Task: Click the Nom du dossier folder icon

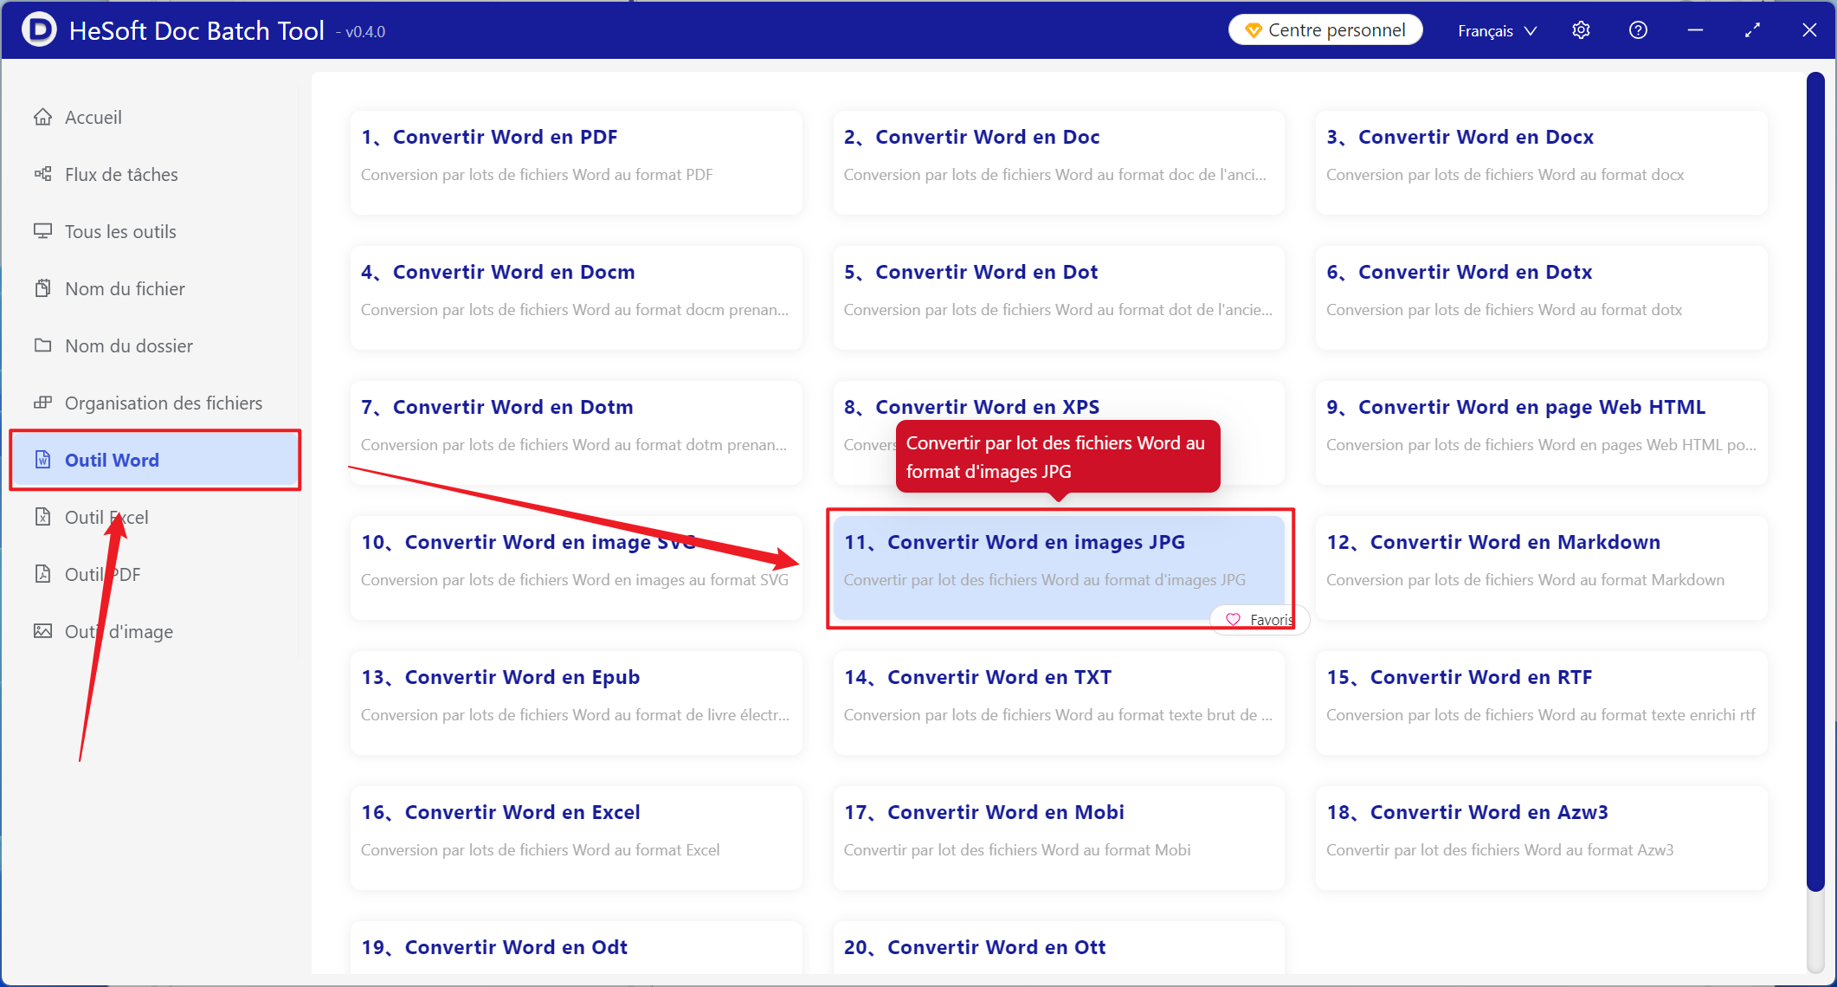Action: (42, 345)
